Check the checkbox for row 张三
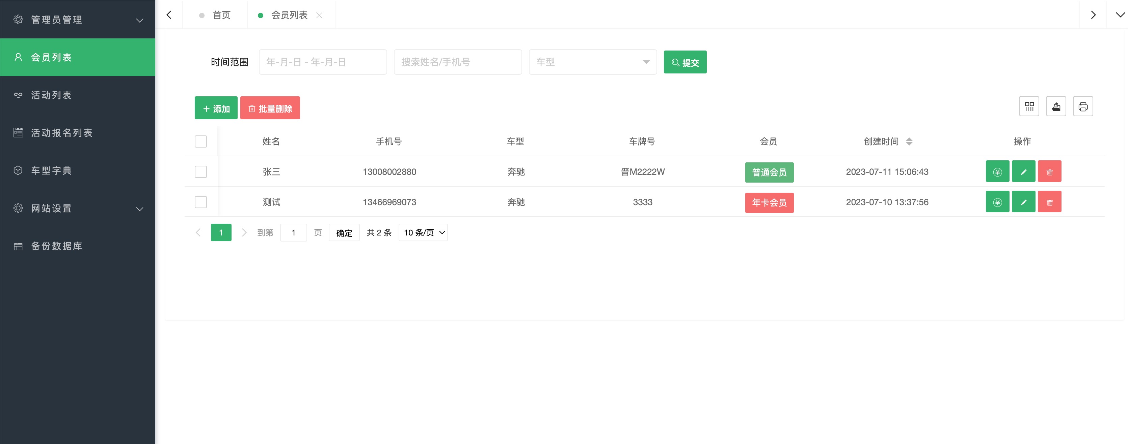The image size is (1128, 444). pos(200,171)
